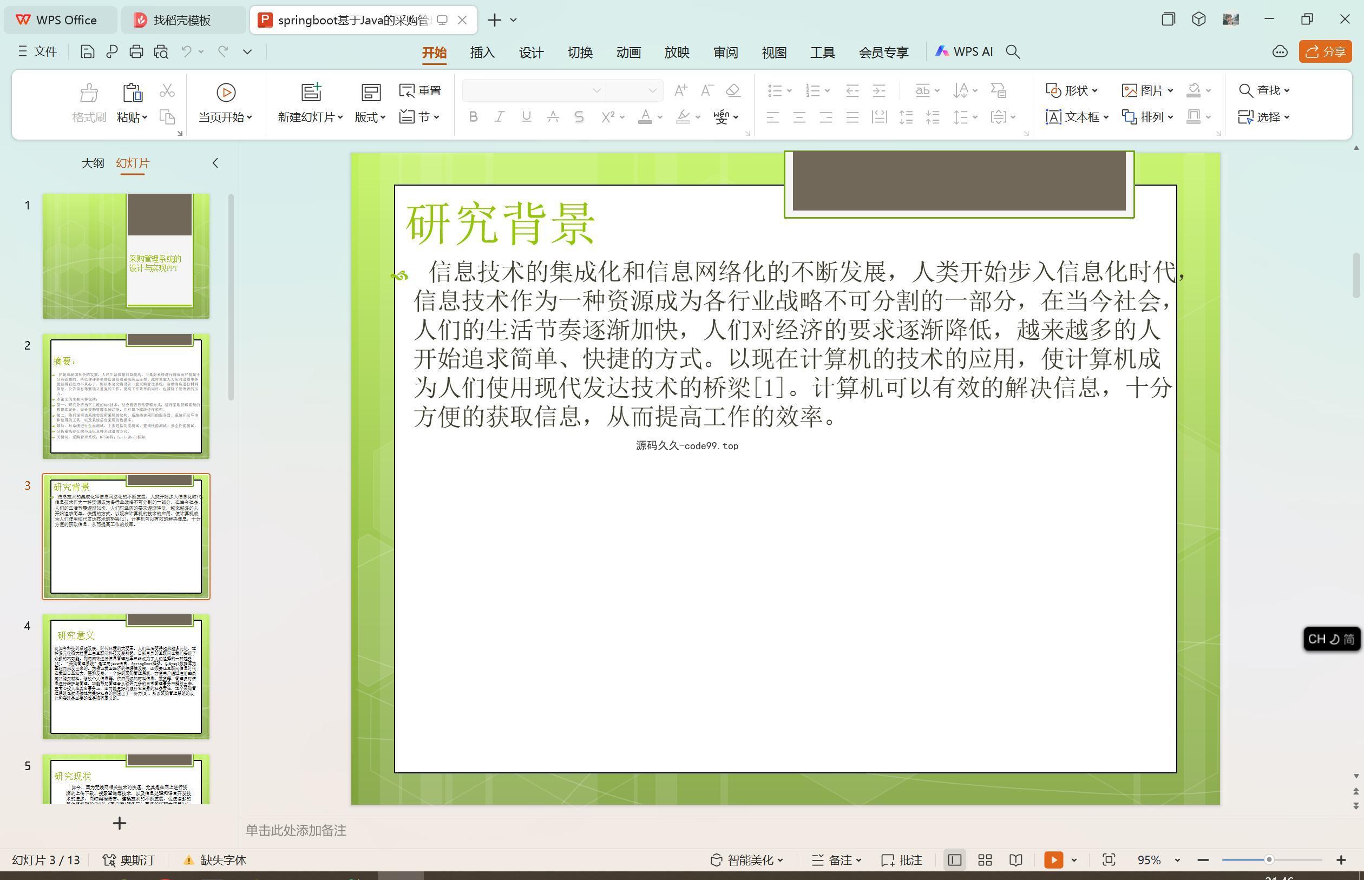1364x880 pixels.
Task: Switch to slide sorter view icon
Action: point(985,860)
